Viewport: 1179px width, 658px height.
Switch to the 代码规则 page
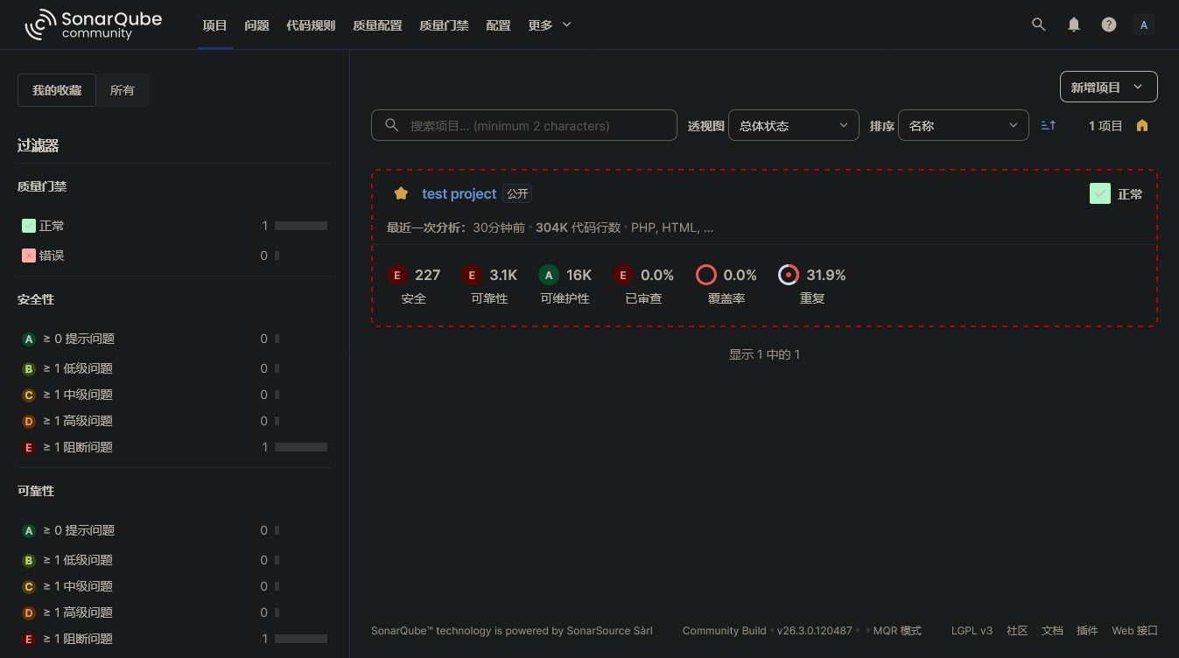310,24
